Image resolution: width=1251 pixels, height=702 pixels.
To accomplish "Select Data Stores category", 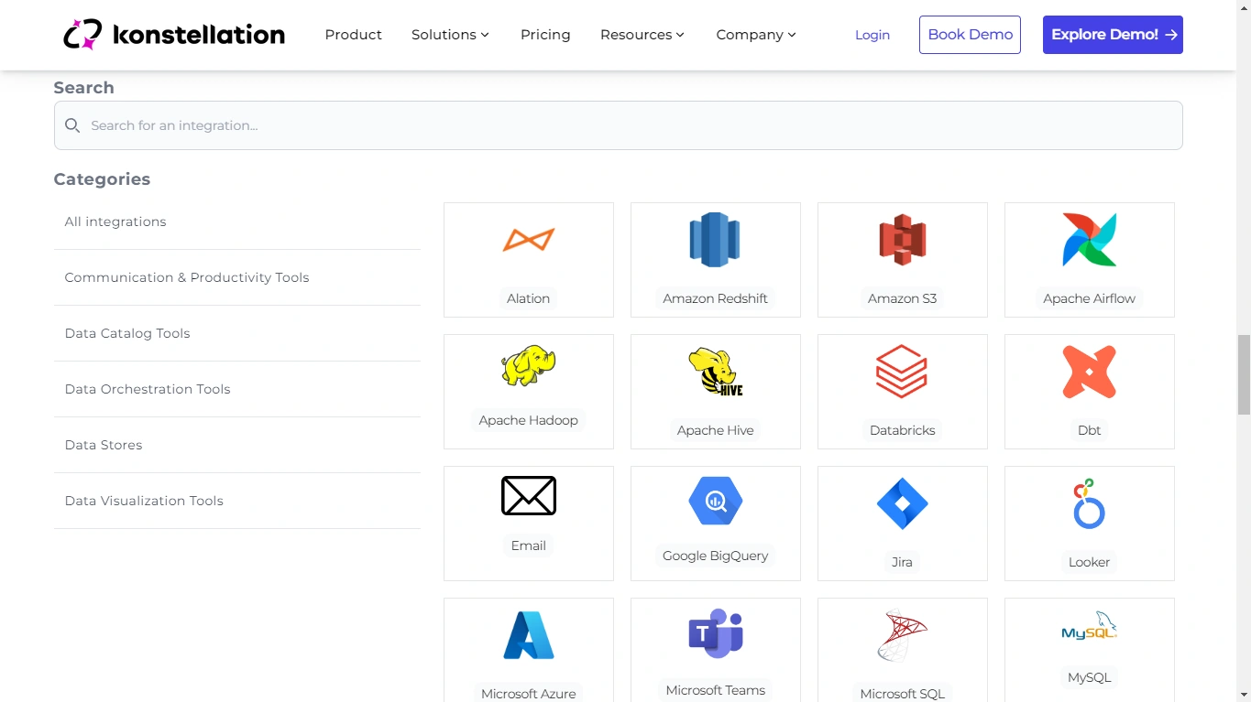I will [237, 445].
